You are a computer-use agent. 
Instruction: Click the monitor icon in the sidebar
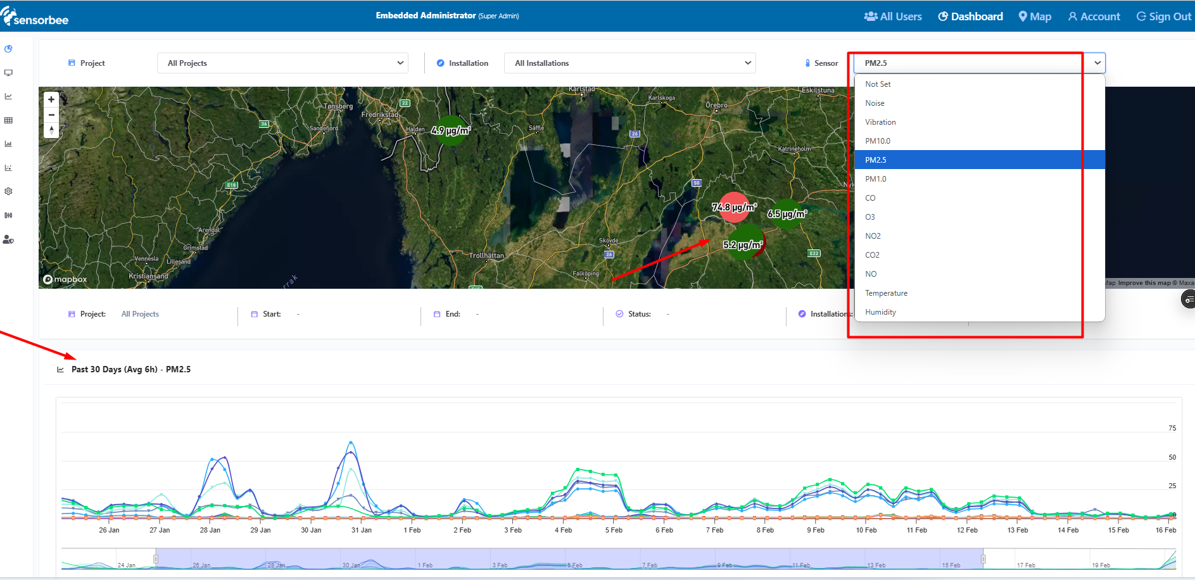(8, 73)
